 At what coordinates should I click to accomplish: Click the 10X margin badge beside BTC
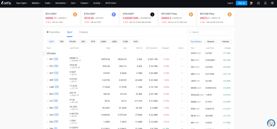click(x=56, y=59)
